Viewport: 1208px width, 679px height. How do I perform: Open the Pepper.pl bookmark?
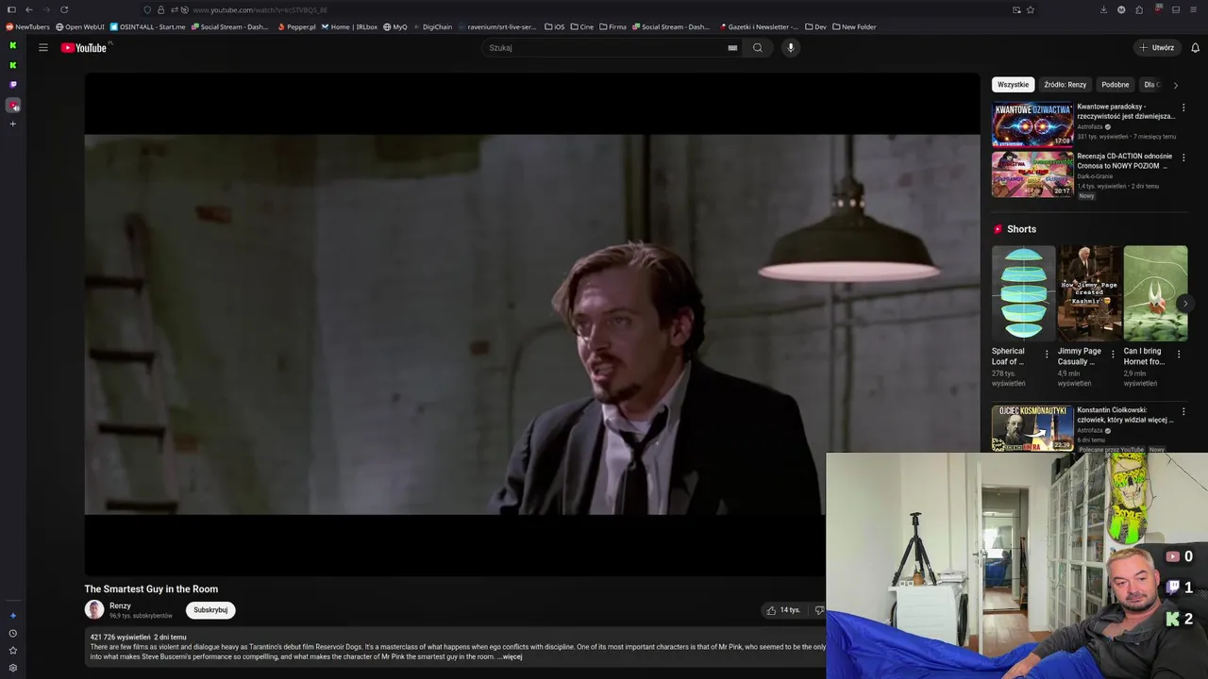point(296,26)
